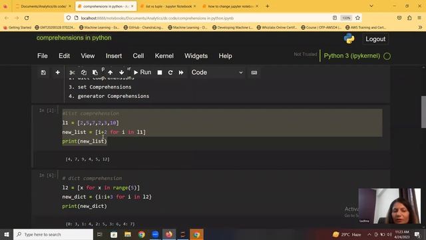Viewport: 426px width, 240px height.
Task: Click the 133% zoom level indicator
Action: tap(346, 18)
